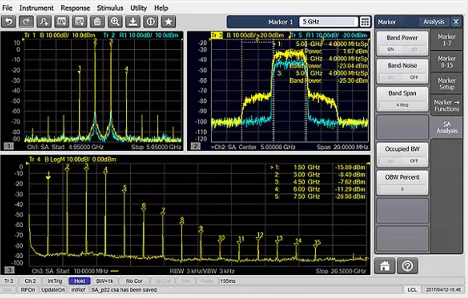The height and width of the screenshot is (298, 468).
Task: Open the Stimulus menu
Action: pos(110,8)
